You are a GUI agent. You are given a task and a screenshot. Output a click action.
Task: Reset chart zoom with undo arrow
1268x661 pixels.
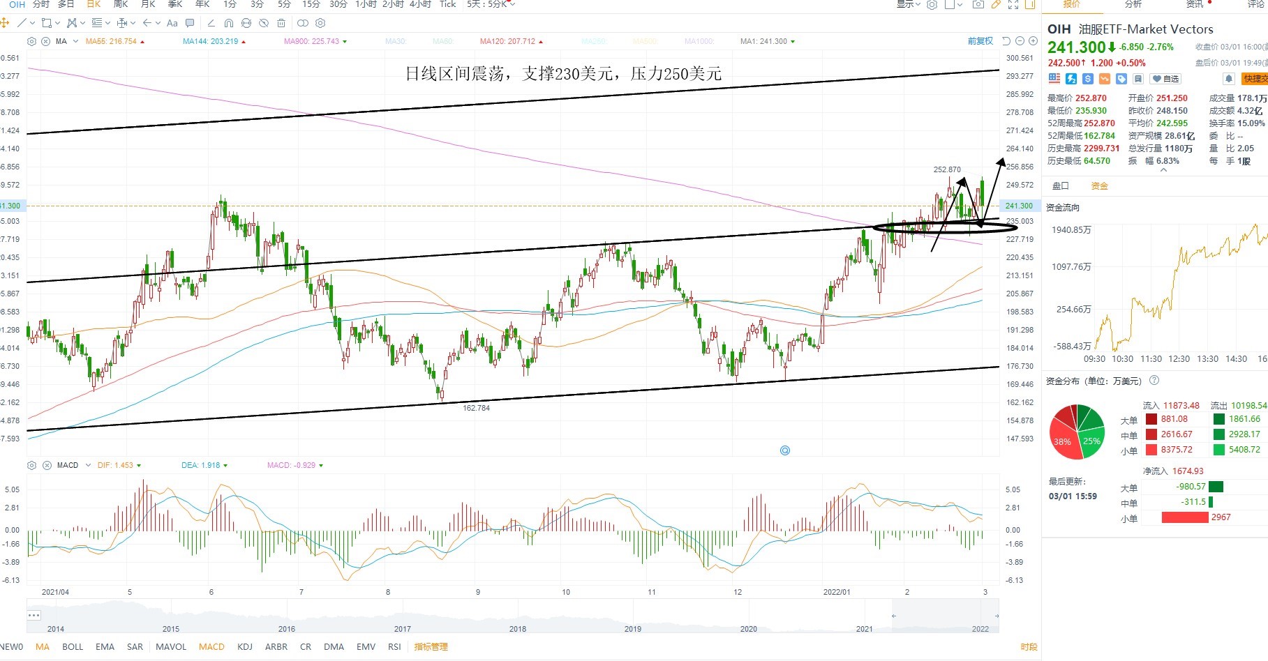click(x=1006, y=41)
